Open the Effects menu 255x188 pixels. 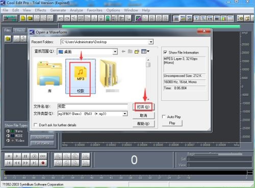pos(40,10)
